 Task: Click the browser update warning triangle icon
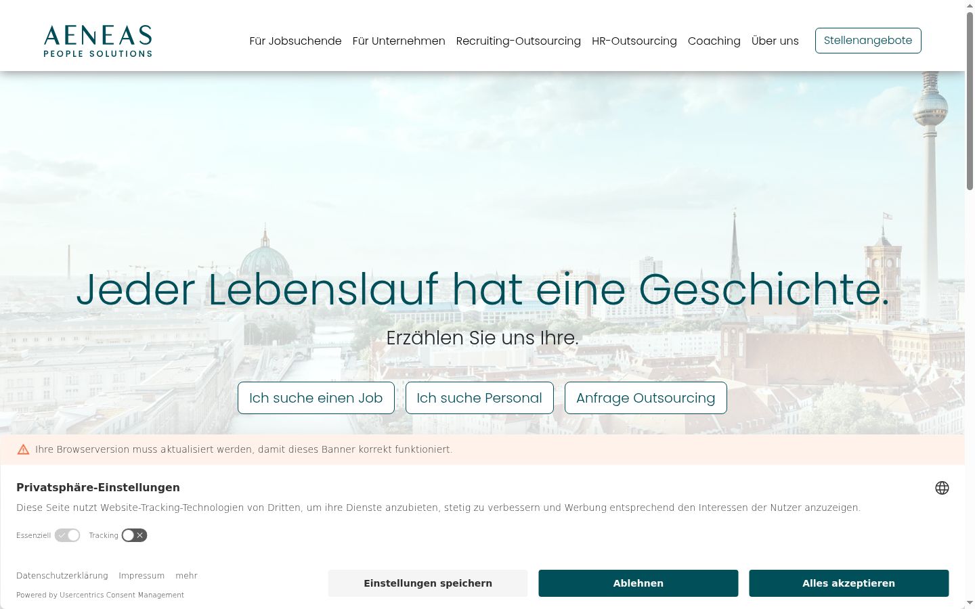click(x=23, y=449)
